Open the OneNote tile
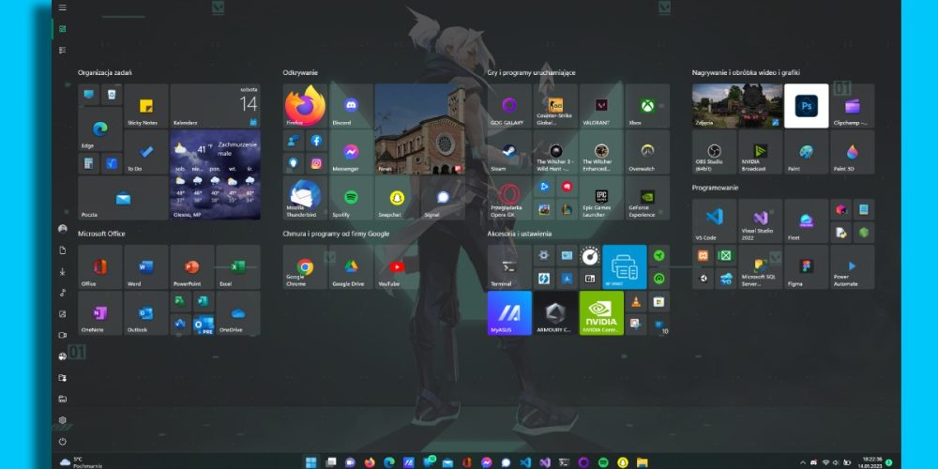 [100, 313]
